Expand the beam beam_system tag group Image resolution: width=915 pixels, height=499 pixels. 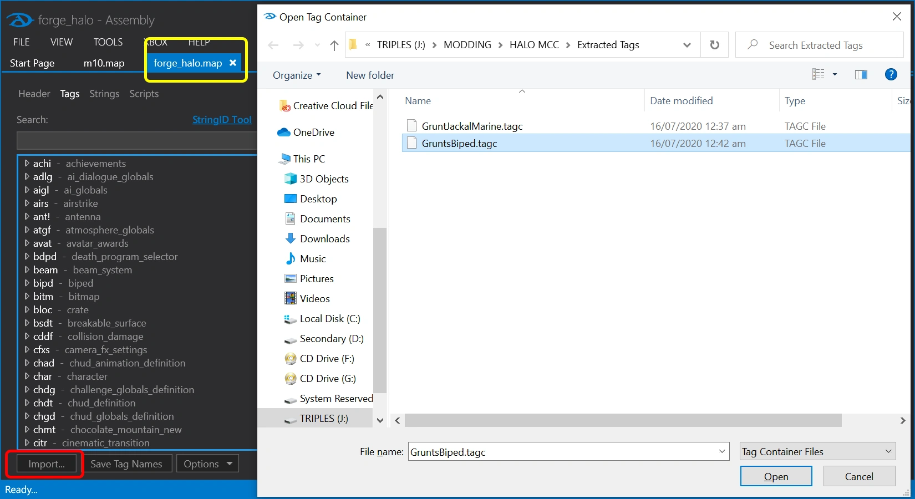[27, 269]
